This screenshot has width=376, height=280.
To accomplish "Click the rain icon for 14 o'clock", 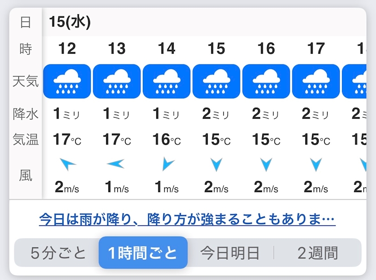I will tap(167, 81).
